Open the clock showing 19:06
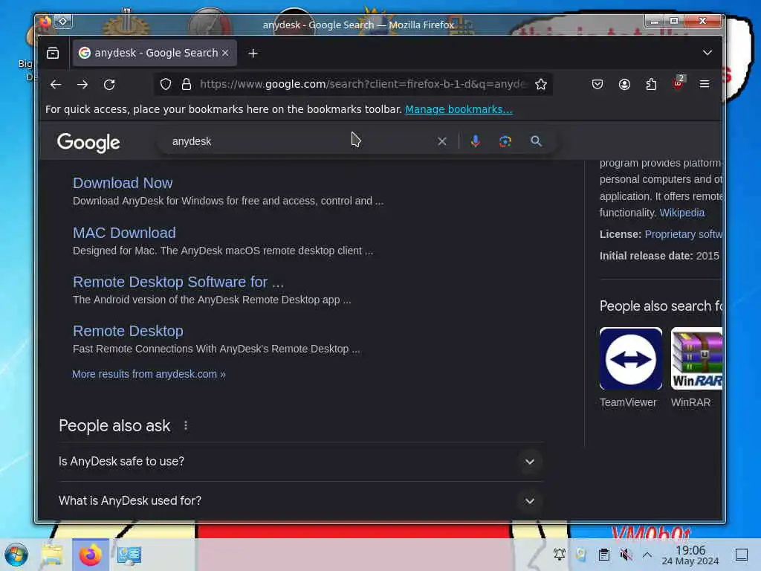The image size is (761, 571). pyautogui.click(x=690, y=555)
